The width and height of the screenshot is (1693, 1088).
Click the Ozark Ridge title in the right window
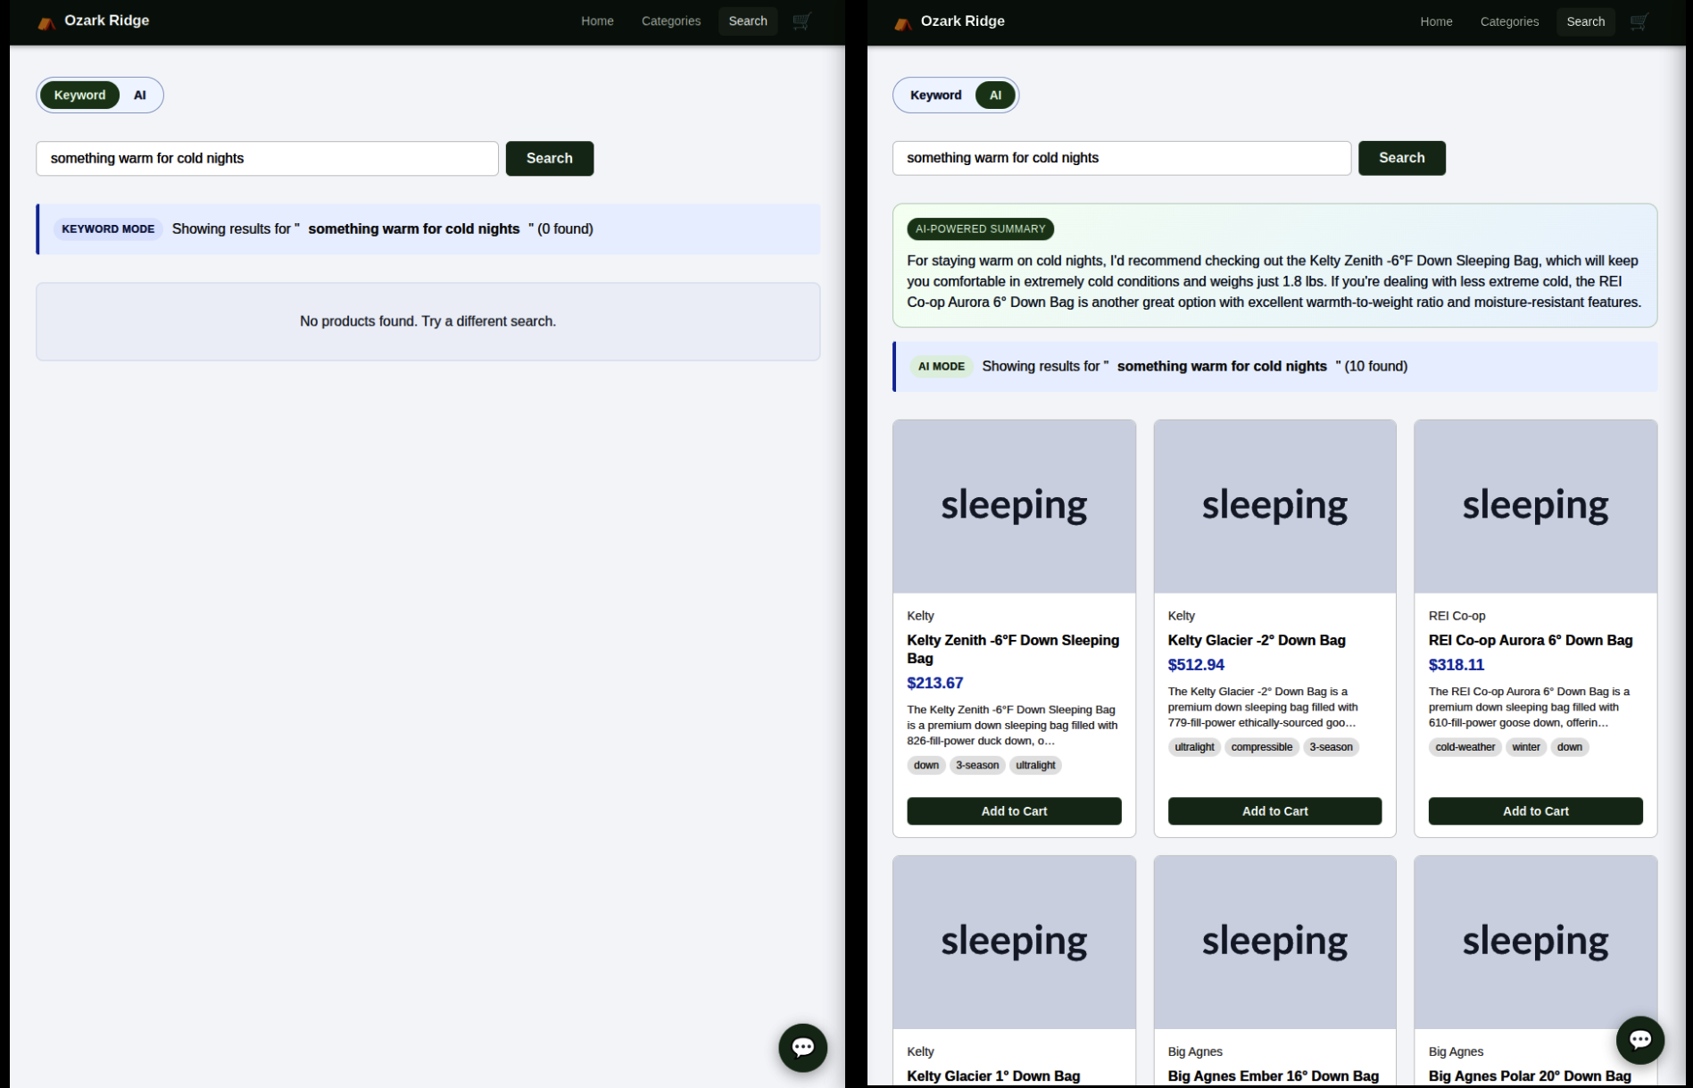pos(962,21)
